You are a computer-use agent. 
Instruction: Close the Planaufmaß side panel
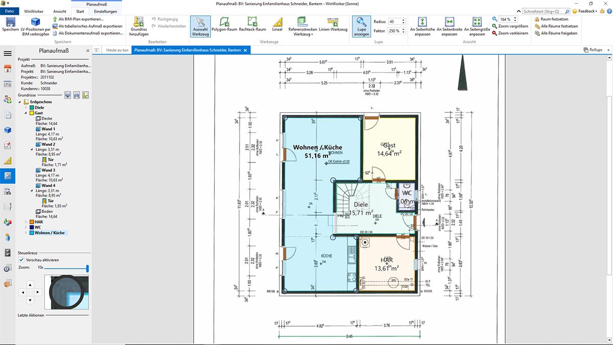(87, 51)
